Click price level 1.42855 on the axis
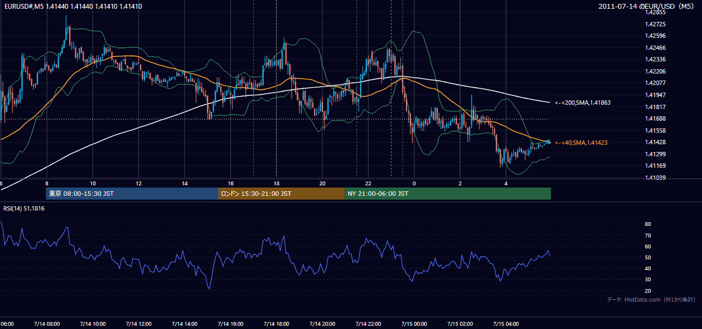 coord(655,12)
